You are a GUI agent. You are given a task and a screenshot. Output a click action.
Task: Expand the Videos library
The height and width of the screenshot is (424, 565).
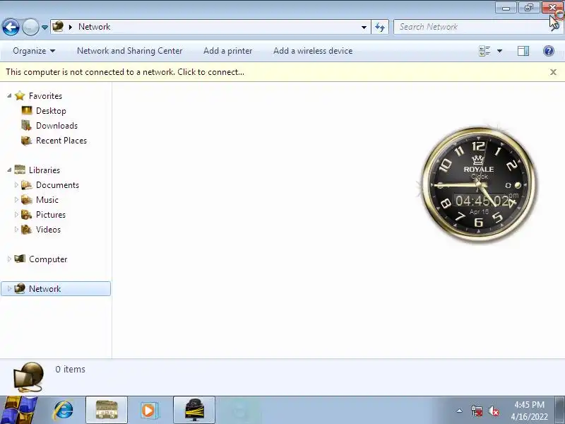[16, 229]
